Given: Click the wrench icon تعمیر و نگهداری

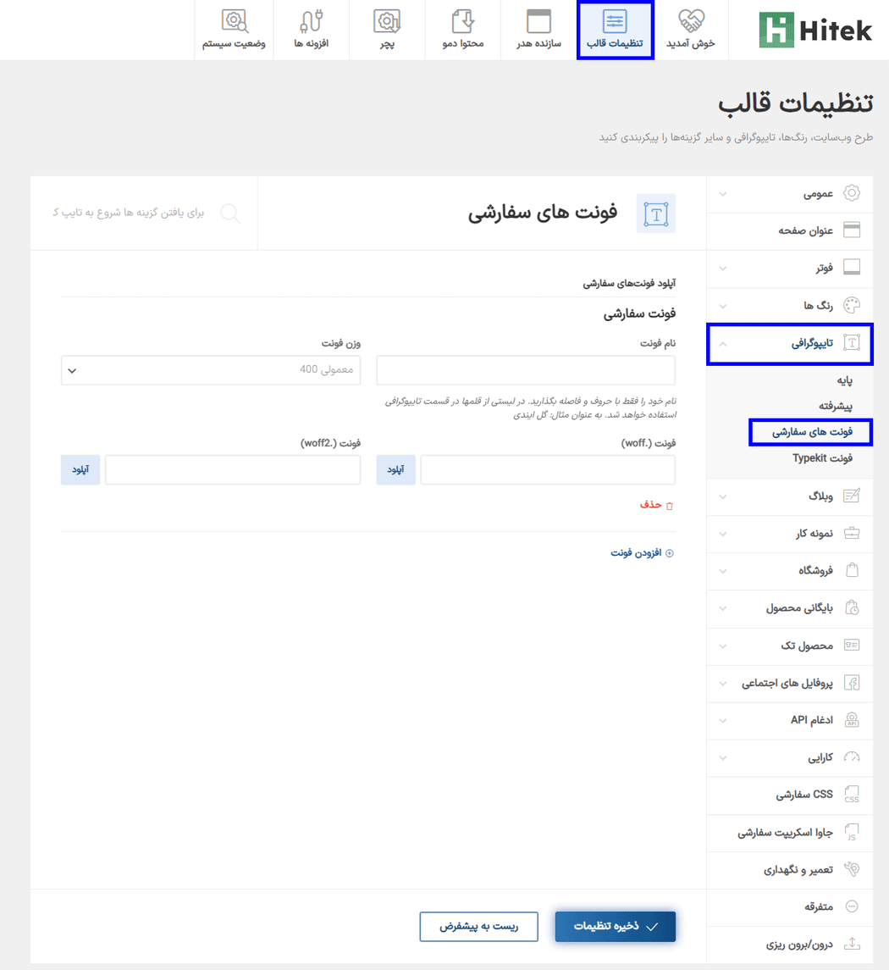Looking at the screenshot, I should 852,869.
